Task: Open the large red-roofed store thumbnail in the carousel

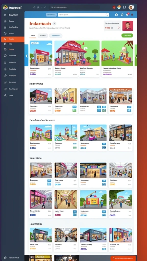Action: click(x=77, y=53)
